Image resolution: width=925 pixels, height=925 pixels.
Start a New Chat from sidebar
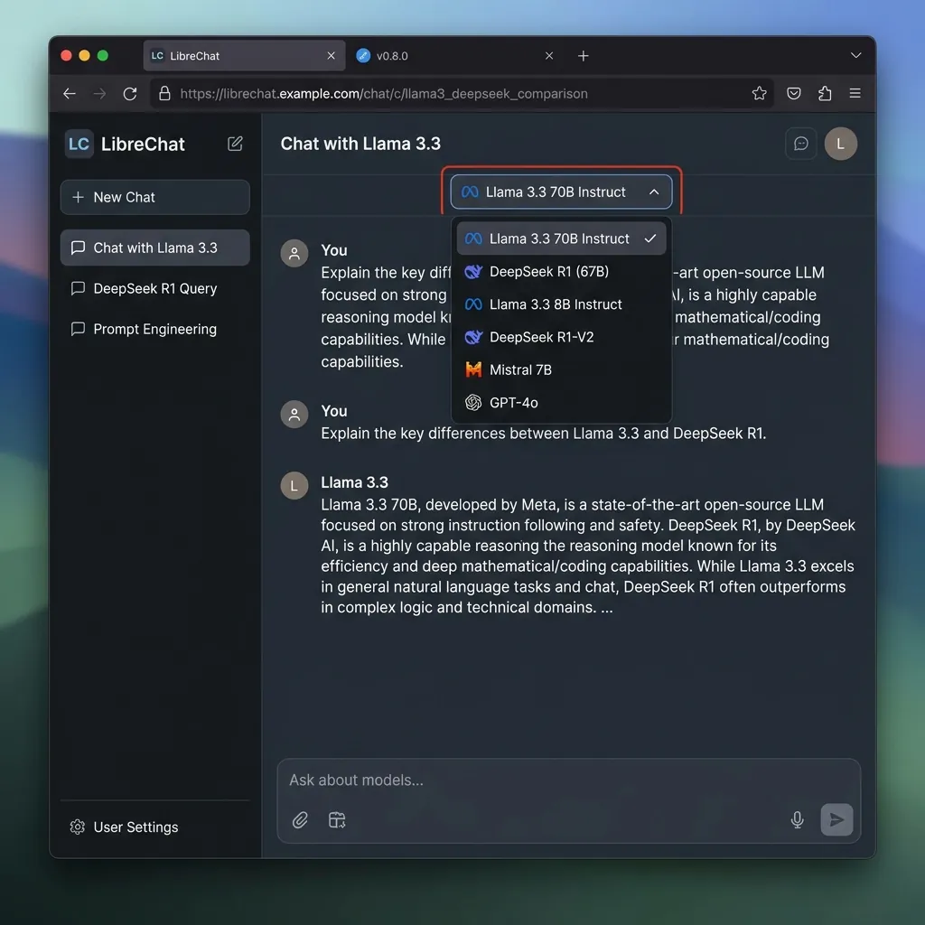(155, 197)
